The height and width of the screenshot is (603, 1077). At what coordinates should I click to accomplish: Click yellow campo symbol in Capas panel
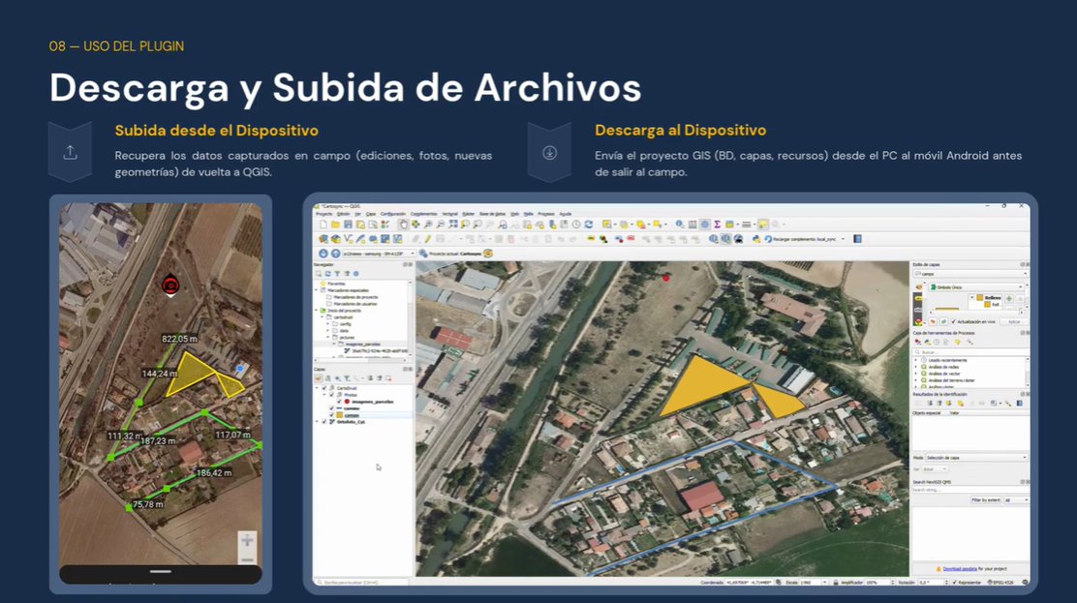point(339,415)
